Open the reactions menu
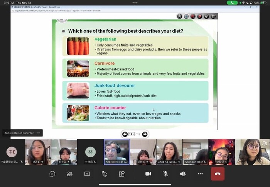This screenshot has height=187, width=270. tap(104, 174)
